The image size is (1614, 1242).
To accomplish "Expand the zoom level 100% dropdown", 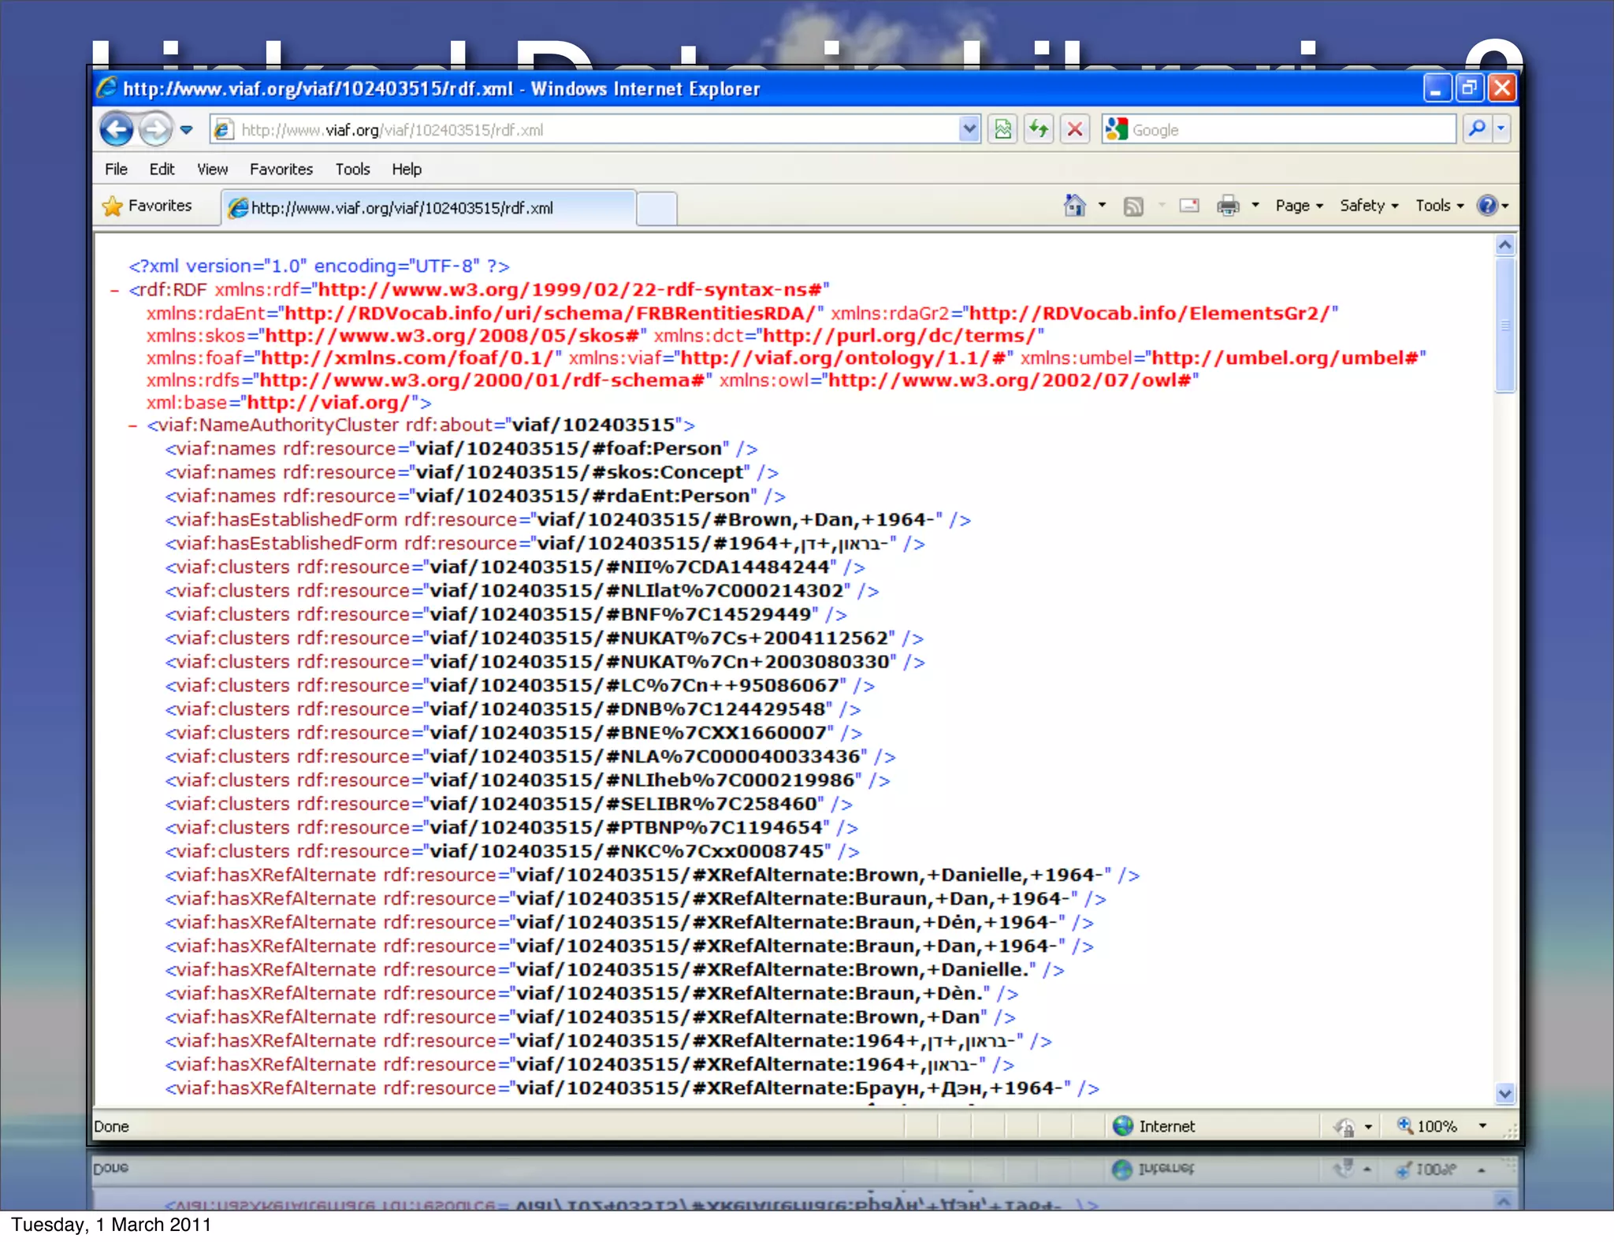I will pos(1482,1126).
